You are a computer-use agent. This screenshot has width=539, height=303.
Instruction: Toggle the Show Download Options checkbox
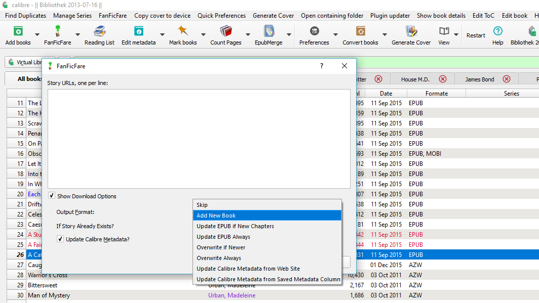coord(52,196)
